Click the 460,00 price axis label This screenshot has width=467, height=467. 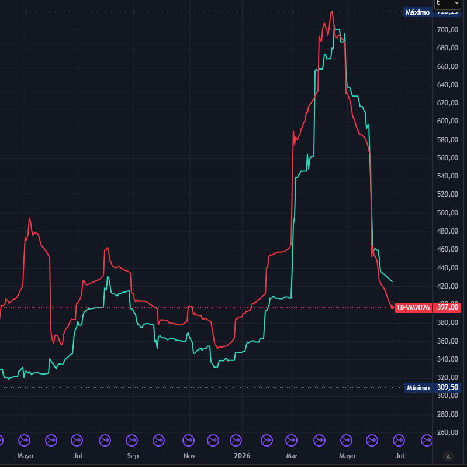pos(447,249)
